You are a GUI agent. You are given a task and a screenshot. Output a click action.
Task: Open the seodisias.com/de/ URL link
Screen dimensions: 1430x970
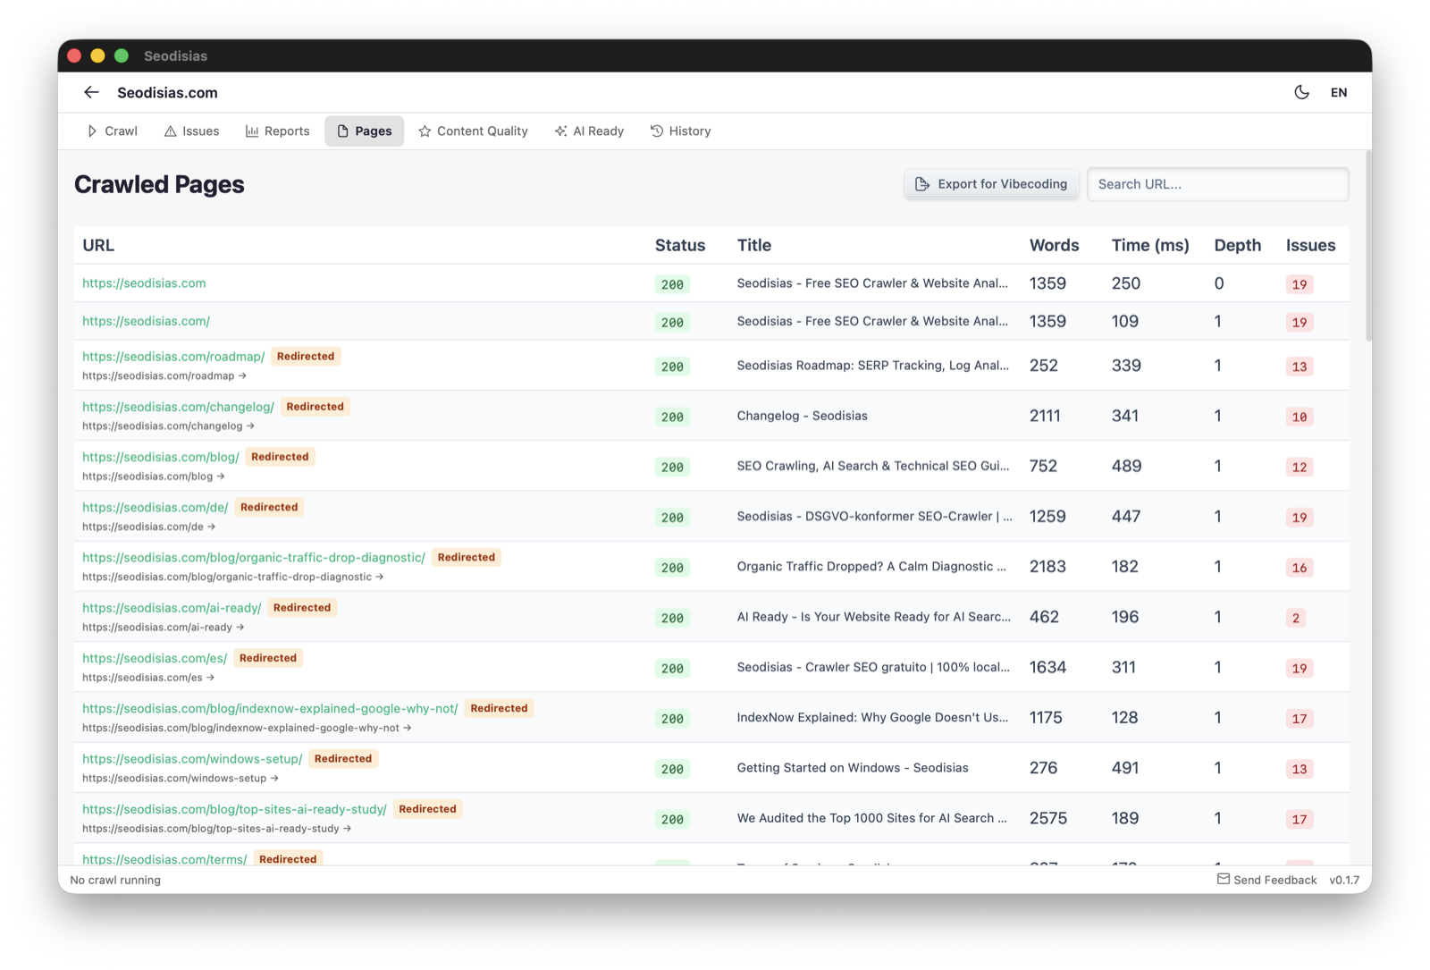tap(156, 508)
